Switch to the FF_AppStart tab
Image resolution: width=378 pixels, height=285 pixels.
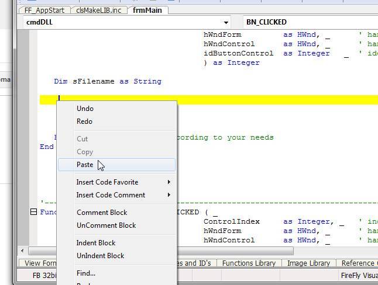click(44, 10)
